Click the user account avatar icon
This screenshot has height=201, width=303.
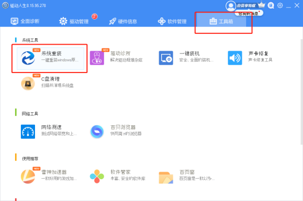tap(231, 6)
